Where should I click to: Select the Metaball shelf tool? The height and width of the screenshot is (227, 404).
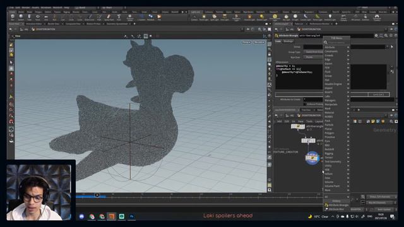tap(151, 18)
